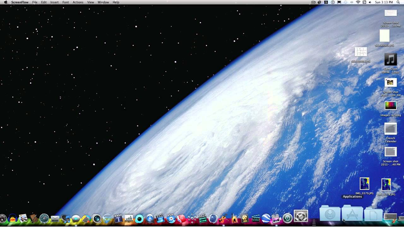Launch iTunes from the Dock
The width and height of the screenshot is (404, 227).
click(x=66, y=218)
